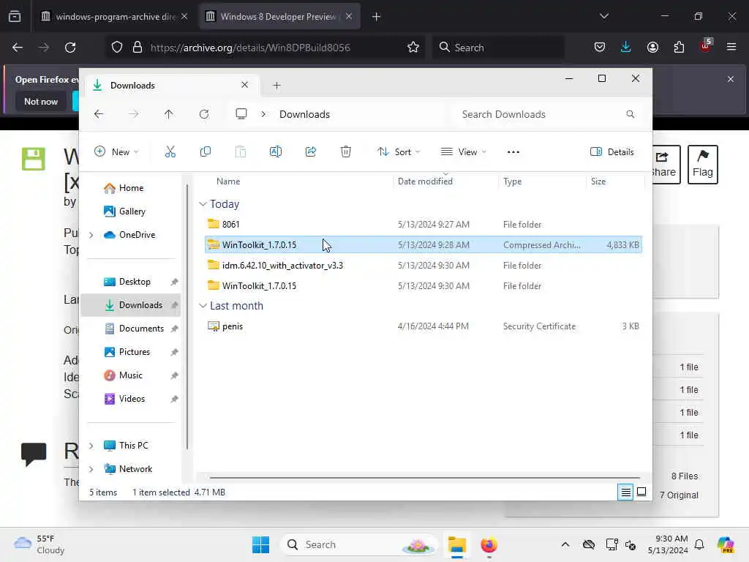Open File Explorer from the taskbar
This screenshot has width=749, height=562.
[456, 544]
